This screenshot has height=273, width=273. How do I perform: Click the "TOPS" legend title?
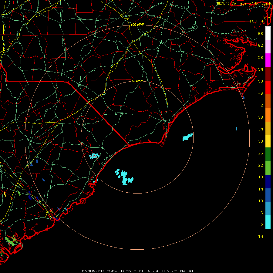coord(267,18)
